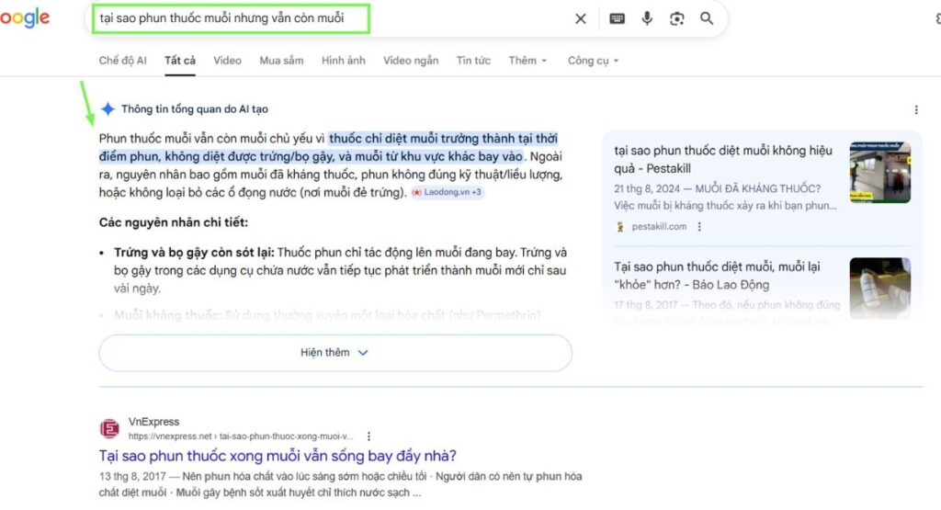This screenshot has height=510, width=941.
Task: Select the Tất cả tab
Action: (180, 61)
